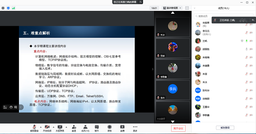Screen dimensions: 256x134
Task: Click the 解除静音 button below member list
Action: [x=225, y=128]
